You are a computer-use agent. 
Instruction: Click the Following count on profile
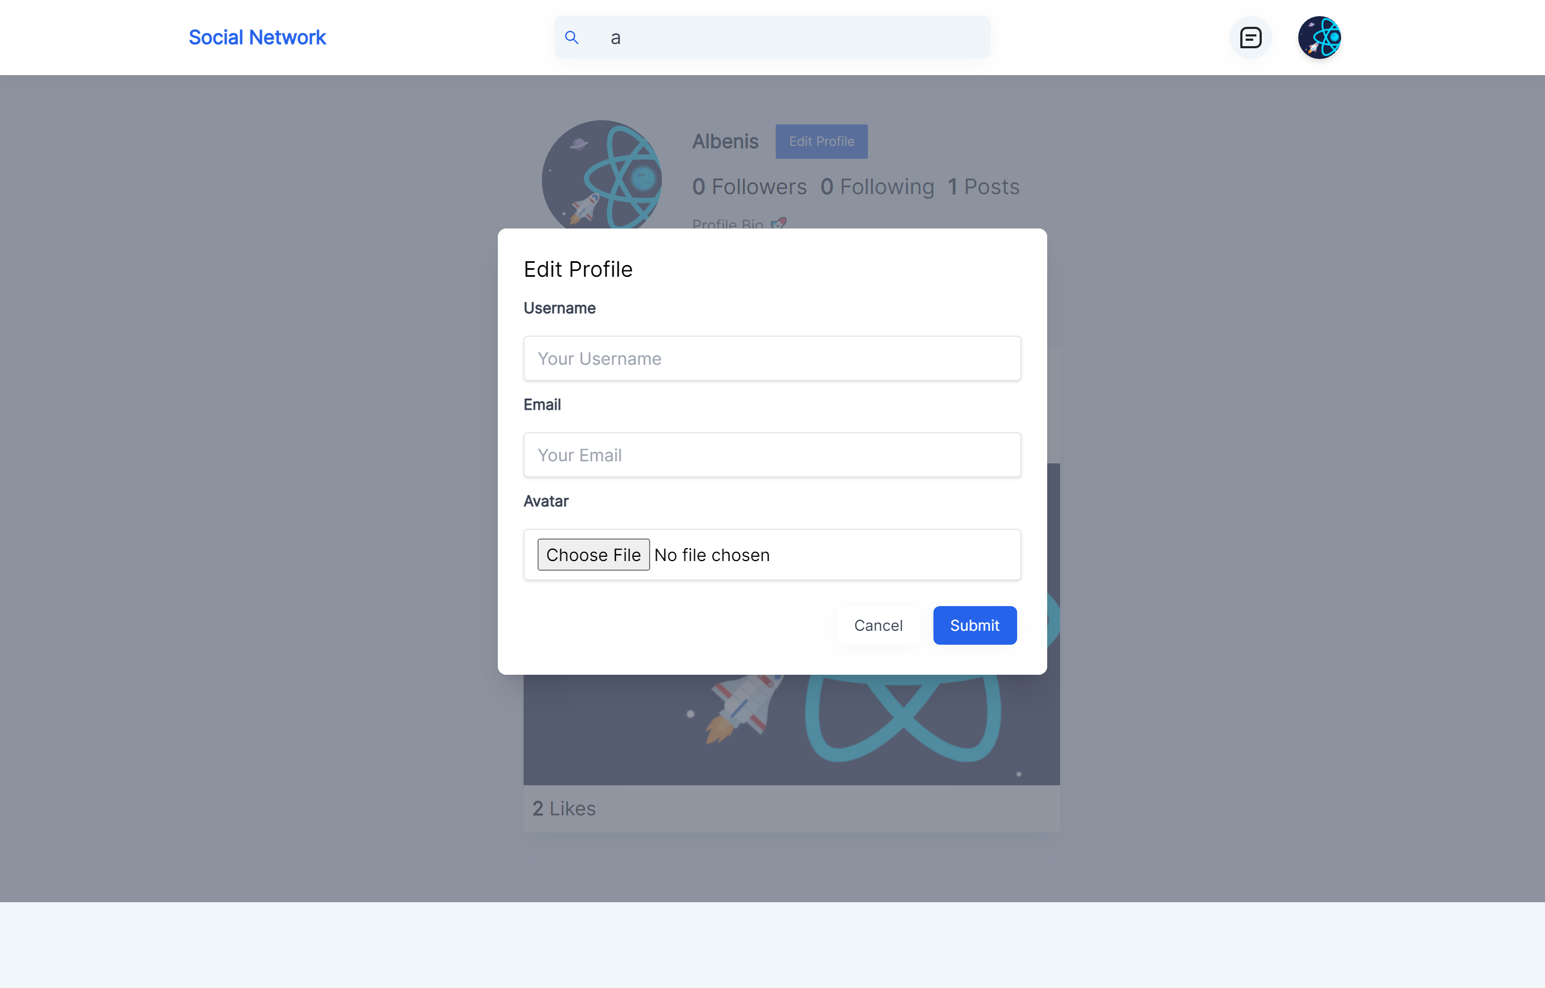877,187
